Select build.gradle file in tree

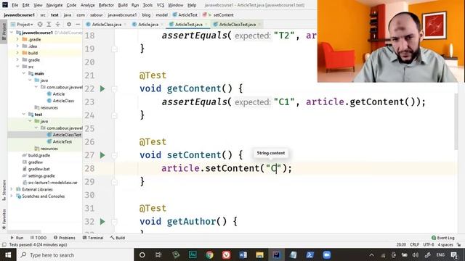[39, 155]
